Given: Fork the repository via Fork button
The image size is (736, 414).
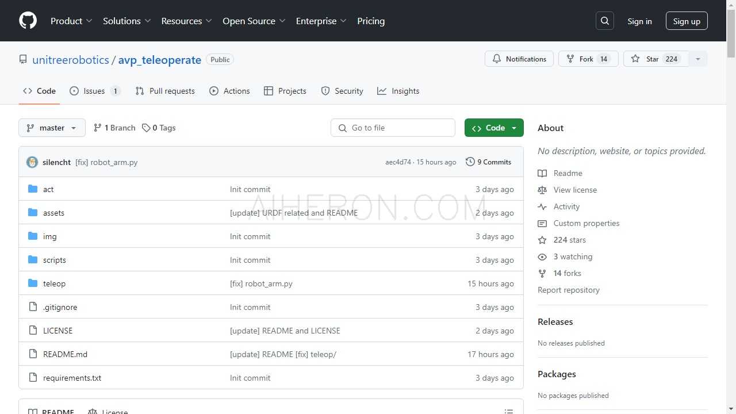Looking at the screenshot, I should point(588,59).
